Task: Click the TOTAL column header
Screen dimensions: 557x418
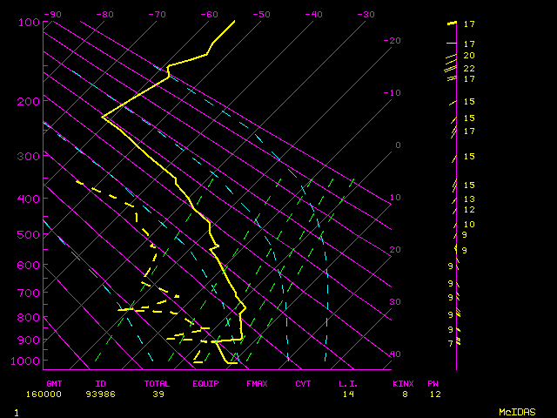Action: click(157, 383)
